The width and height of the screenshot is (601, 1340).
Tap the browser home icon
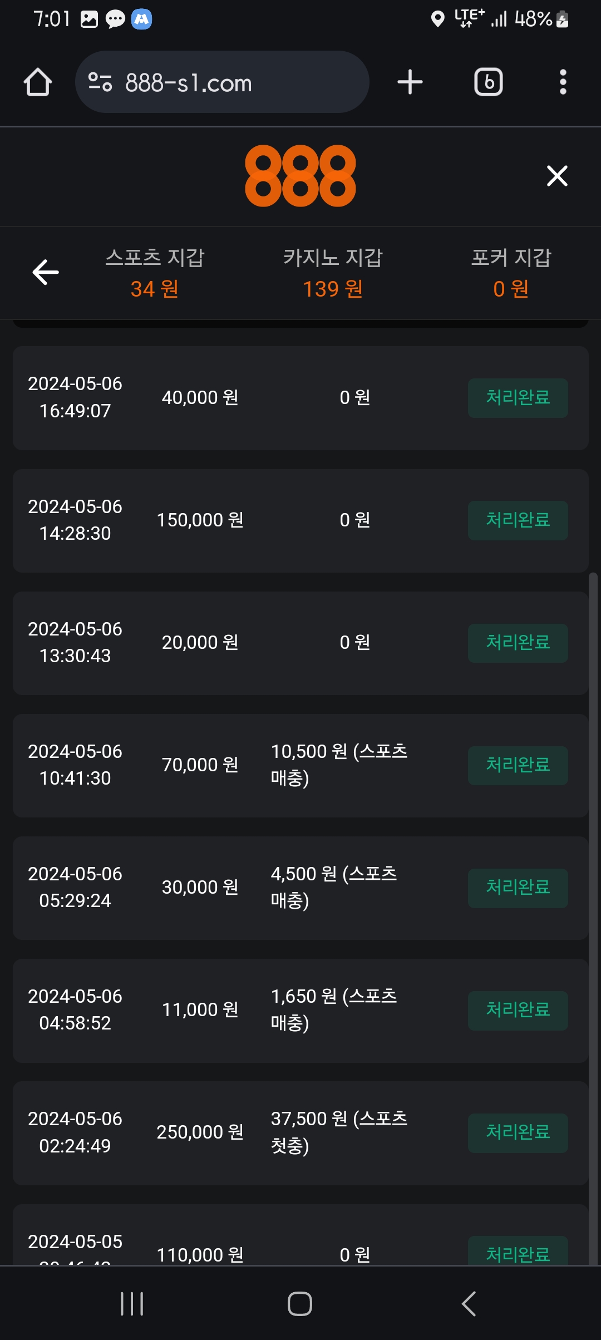coord(38,82)
